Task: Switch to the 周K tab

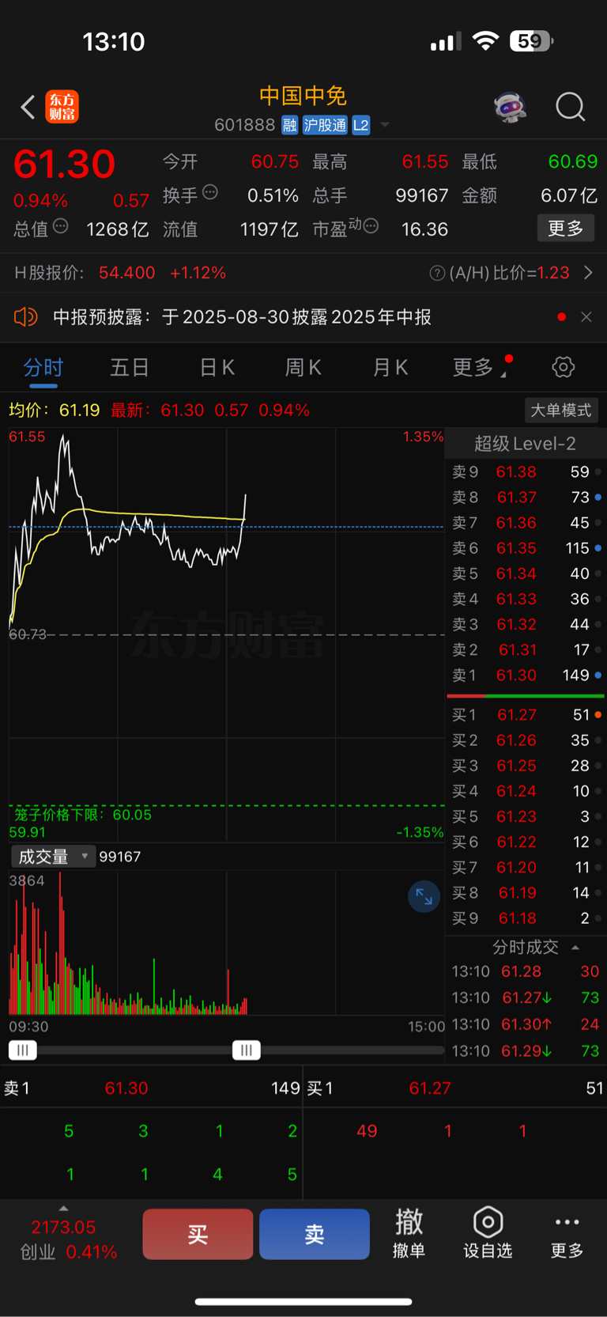Action: 303,368
